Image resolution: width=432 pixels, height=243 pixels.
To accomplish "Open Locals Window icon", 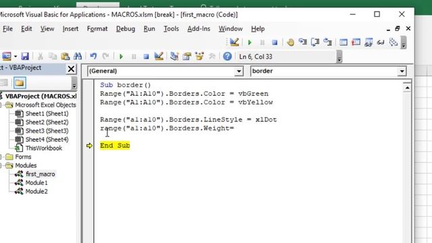I will (344, 43).
